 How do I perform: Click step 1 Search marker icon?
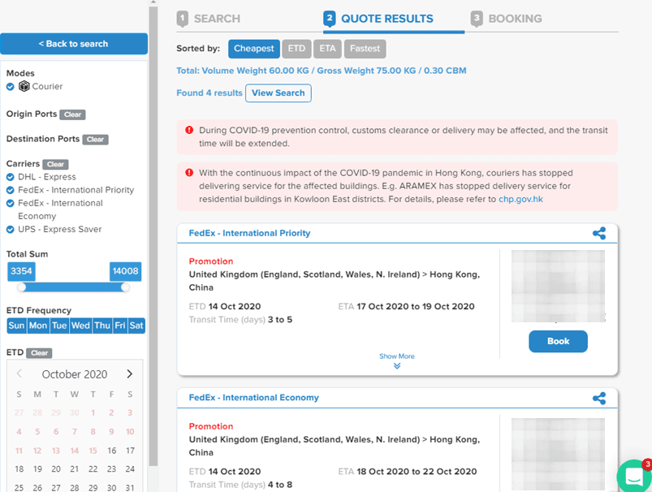pos(182,19)
